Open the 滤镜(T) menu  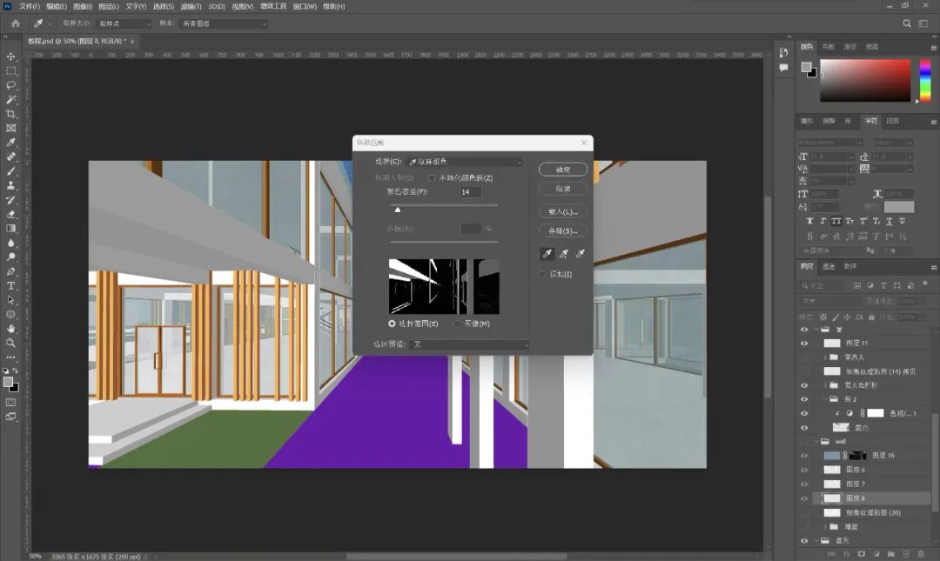pyautogui.click(x=191, y=7)
